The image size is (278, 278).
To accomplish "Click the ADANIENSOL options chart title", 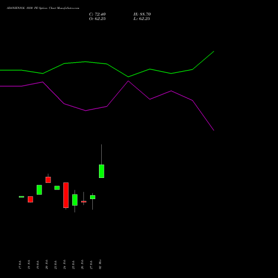I will coord(43,8).
